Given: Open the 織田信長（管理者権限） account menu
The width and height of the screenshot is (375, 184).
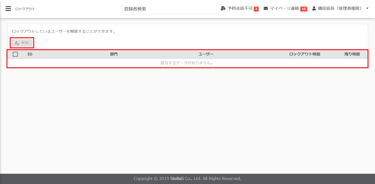Looking at the screenshot, I should [340, 8].
